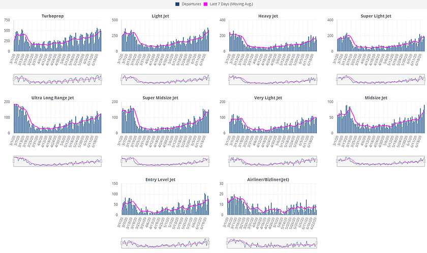Click right navigator handle under Airliner/Bizliner chart

click(x=317, y=243)
